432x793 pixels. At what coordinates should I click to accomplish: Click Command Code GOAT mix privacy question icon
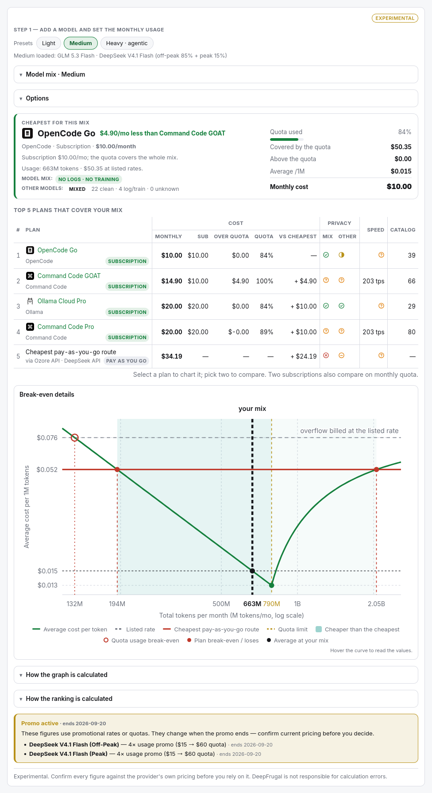click(326, 280)
